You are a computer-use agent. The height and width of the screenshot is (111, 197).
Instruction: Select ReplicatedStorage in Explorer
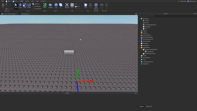(148, 37)
